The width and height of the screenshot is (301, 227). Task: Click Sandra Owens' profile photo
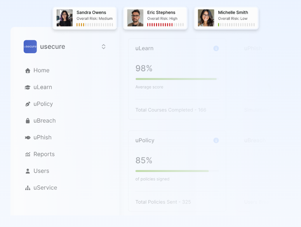64,18
